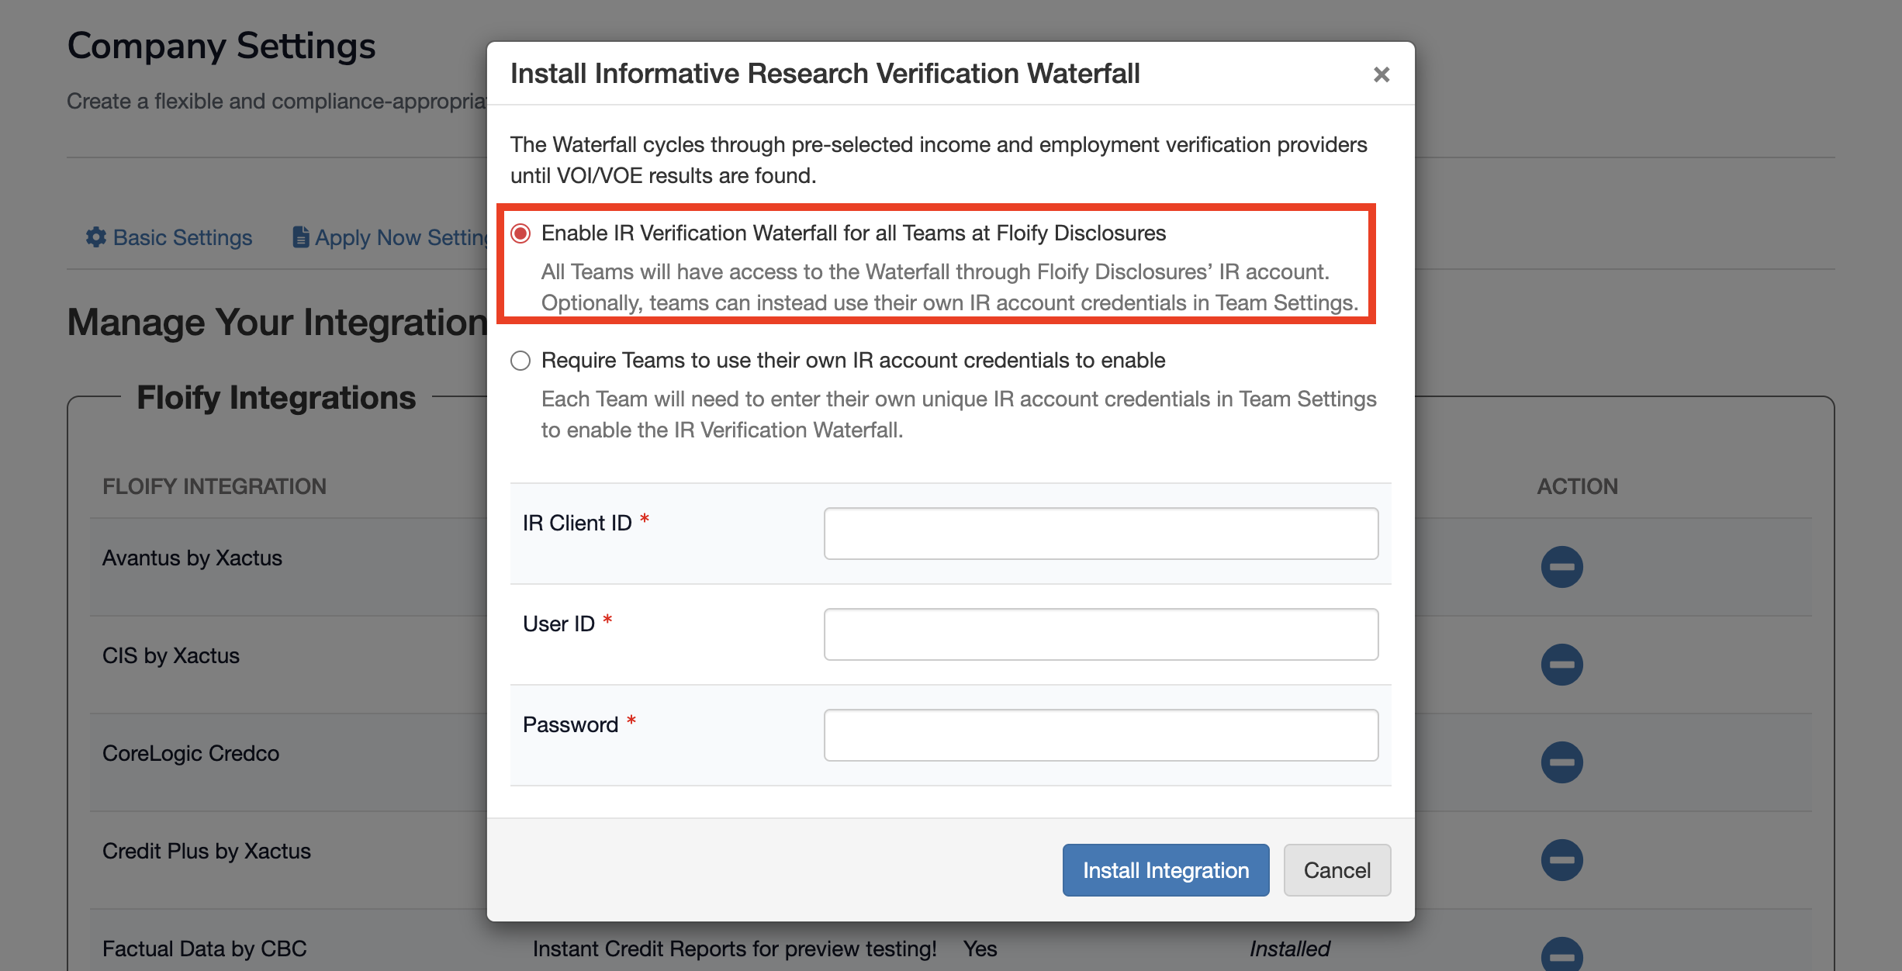Image resolution: width=1902 pixels, height=971 pixels.
Task: Open the Apply Now Settings tab
Action: [393, 237]
